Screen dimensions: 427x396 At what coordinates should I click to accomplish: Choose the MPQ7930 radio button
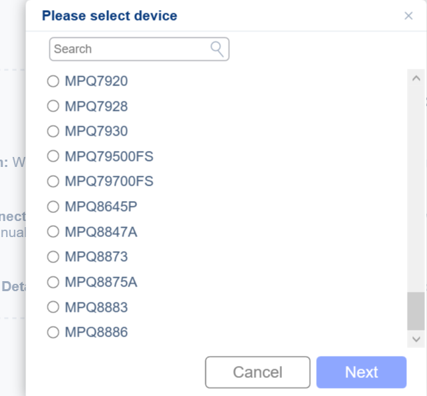(53, 131)
